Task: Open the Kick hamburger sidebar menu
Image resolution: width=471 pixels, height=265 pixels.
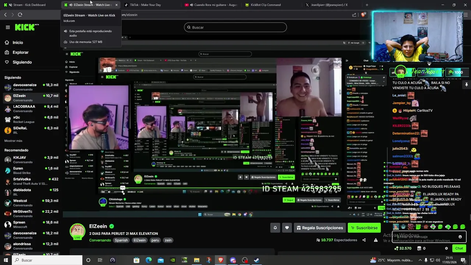Action: 8,27
